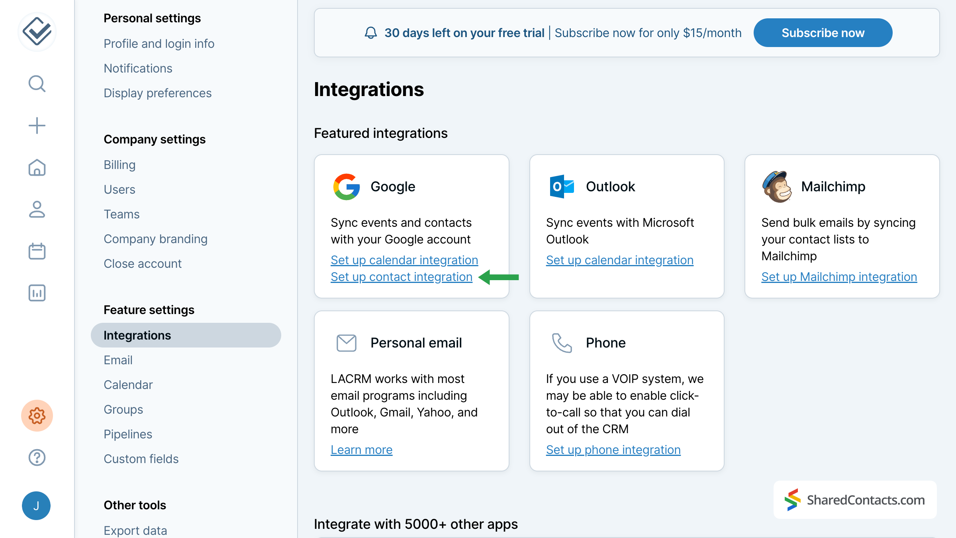
Task: Open calendar icon in left sidebar
Action: tap(37, 251)
